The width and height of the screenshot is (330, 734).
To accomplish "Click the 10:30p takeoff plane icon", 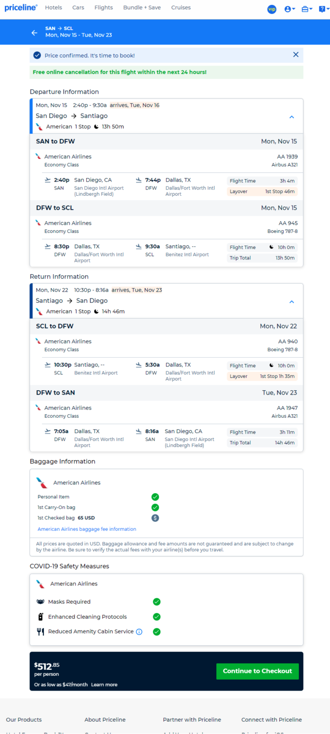I will [x=47, y=365].
